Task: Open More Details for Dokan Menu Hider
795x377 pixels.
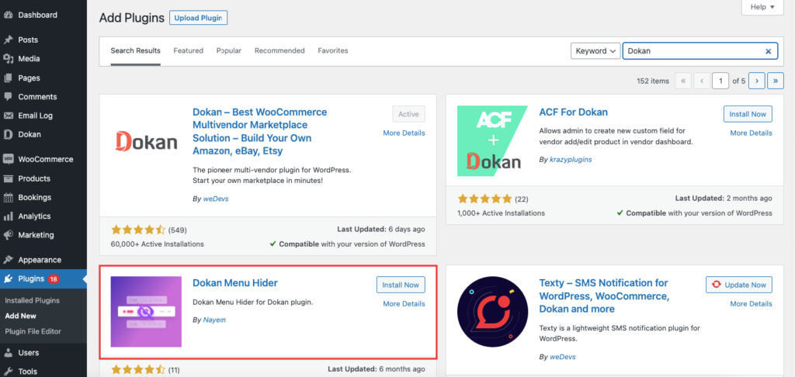Action: tap(404, 303)
